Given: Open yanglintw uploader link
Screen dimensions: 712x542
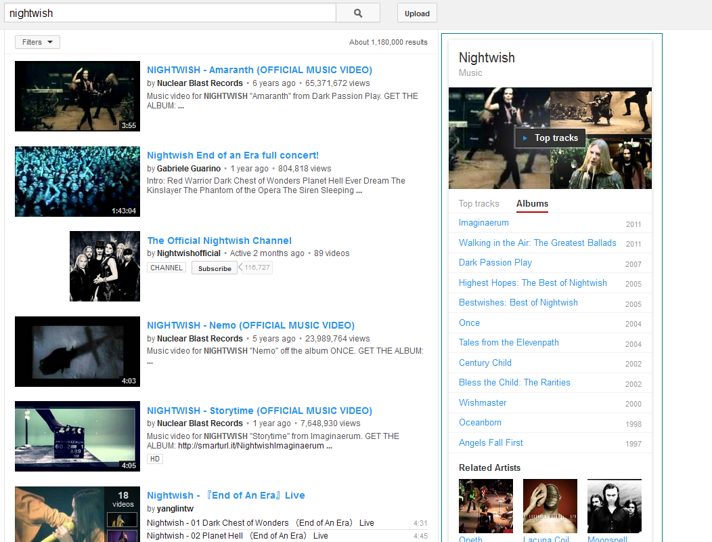Looking at the screenshot, I should tap(175, 509).
